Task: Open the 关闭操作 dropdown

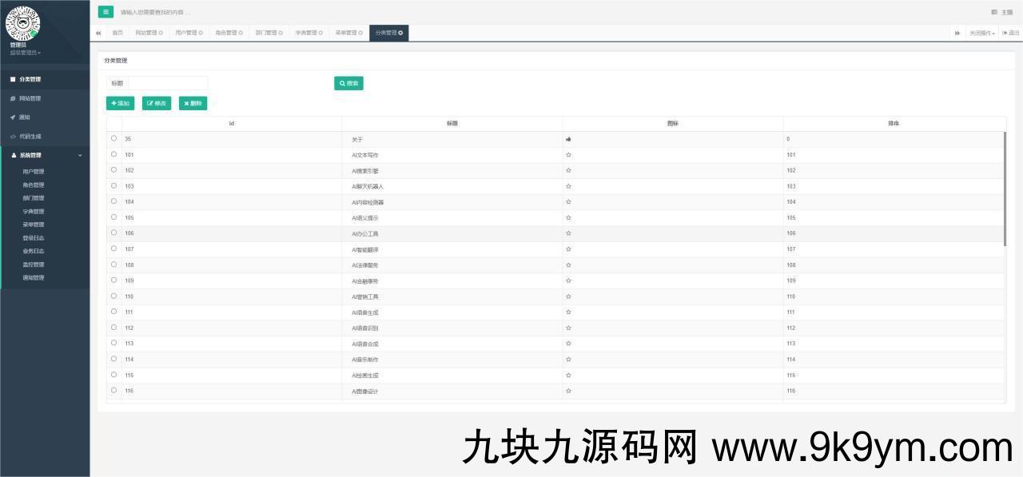Action: tap(981, 32)
